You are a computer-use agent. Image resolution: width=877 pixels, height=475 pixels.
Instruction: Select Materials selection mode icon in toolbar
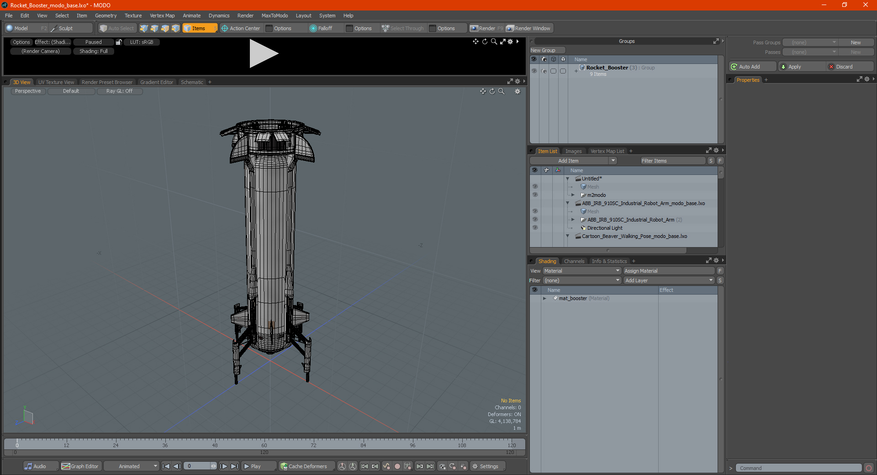175,28
